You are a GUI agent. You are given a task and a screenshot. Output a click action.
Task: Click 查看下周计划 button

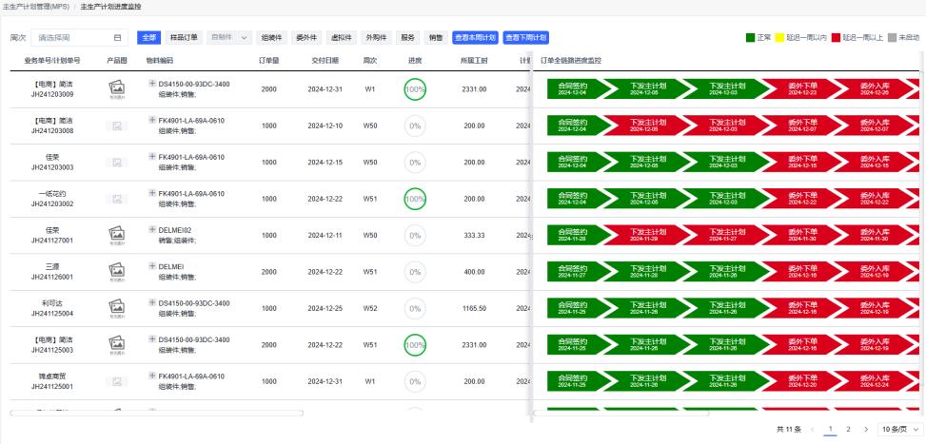click(525, 38)
